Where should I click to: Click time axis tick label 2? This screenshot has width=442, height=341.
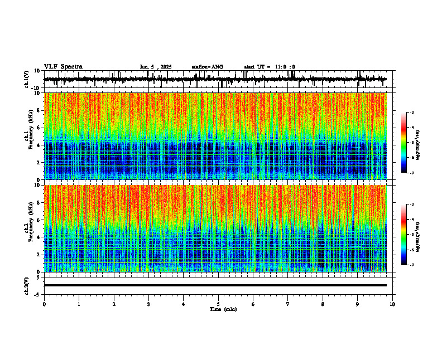click(x=114, y=304)
